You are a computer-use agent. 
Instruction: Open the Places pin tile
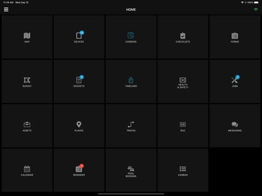click(x=79, y=126)
